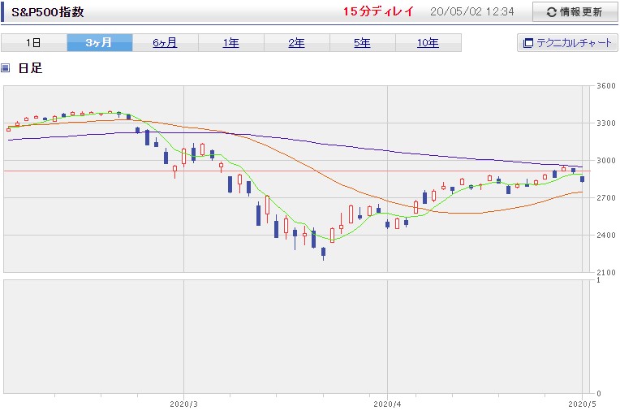Open the テクニカルチャート technical chart
The image size is (620, 415).
point(567,43)
